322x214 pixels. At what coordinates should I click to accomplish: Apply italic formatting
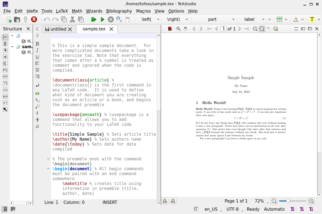click(x=37, y=50)
